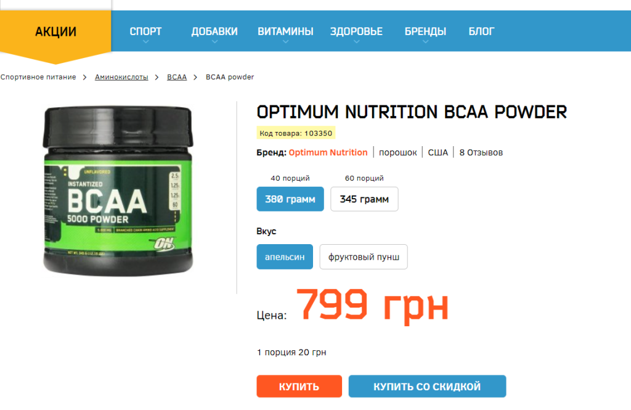Click the Аминокислоты breadcrumb link
The height and width of the screenshot is (410, 631).
pyautogui.click(x=121, y=77)
